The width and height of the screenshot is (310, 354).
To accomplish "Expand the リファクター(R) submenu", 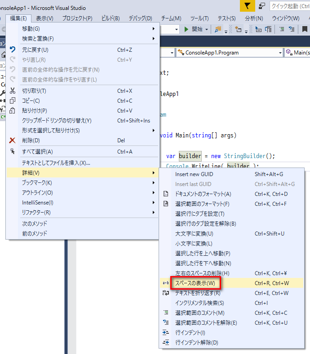I will tap(83, 213).
